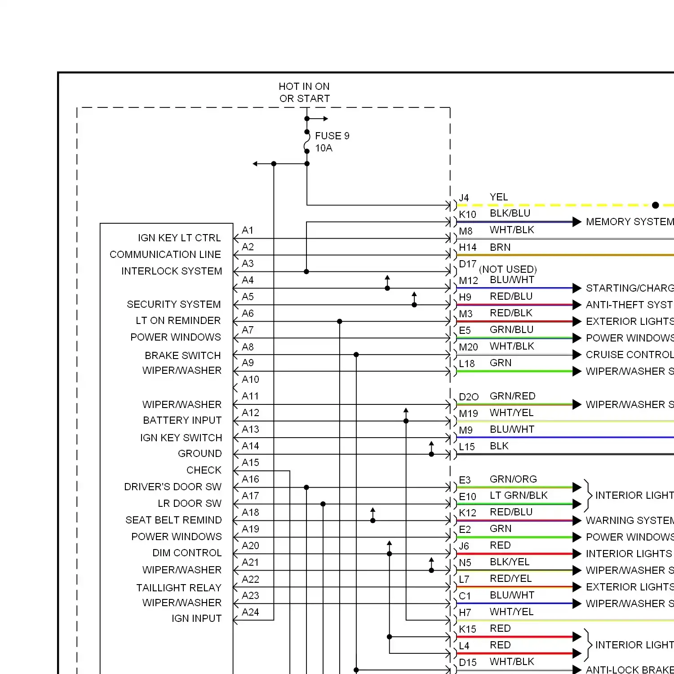Select the IGN KEY SWITCH label

point(181,438)
